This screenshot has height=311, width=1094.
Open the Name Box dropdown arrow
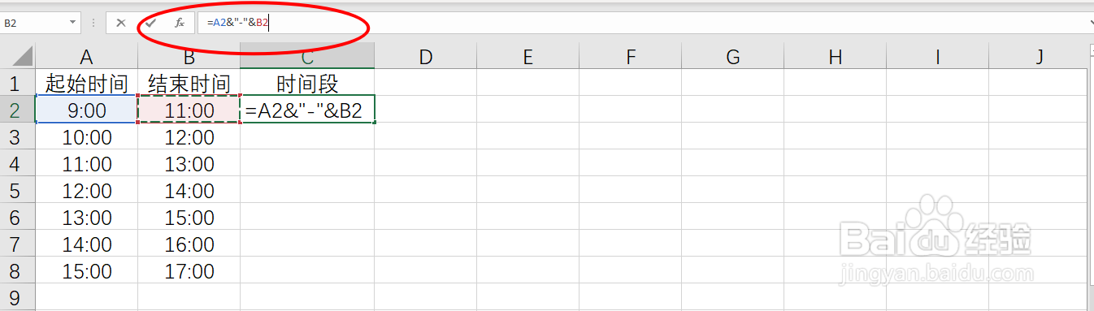click(73, 23)
